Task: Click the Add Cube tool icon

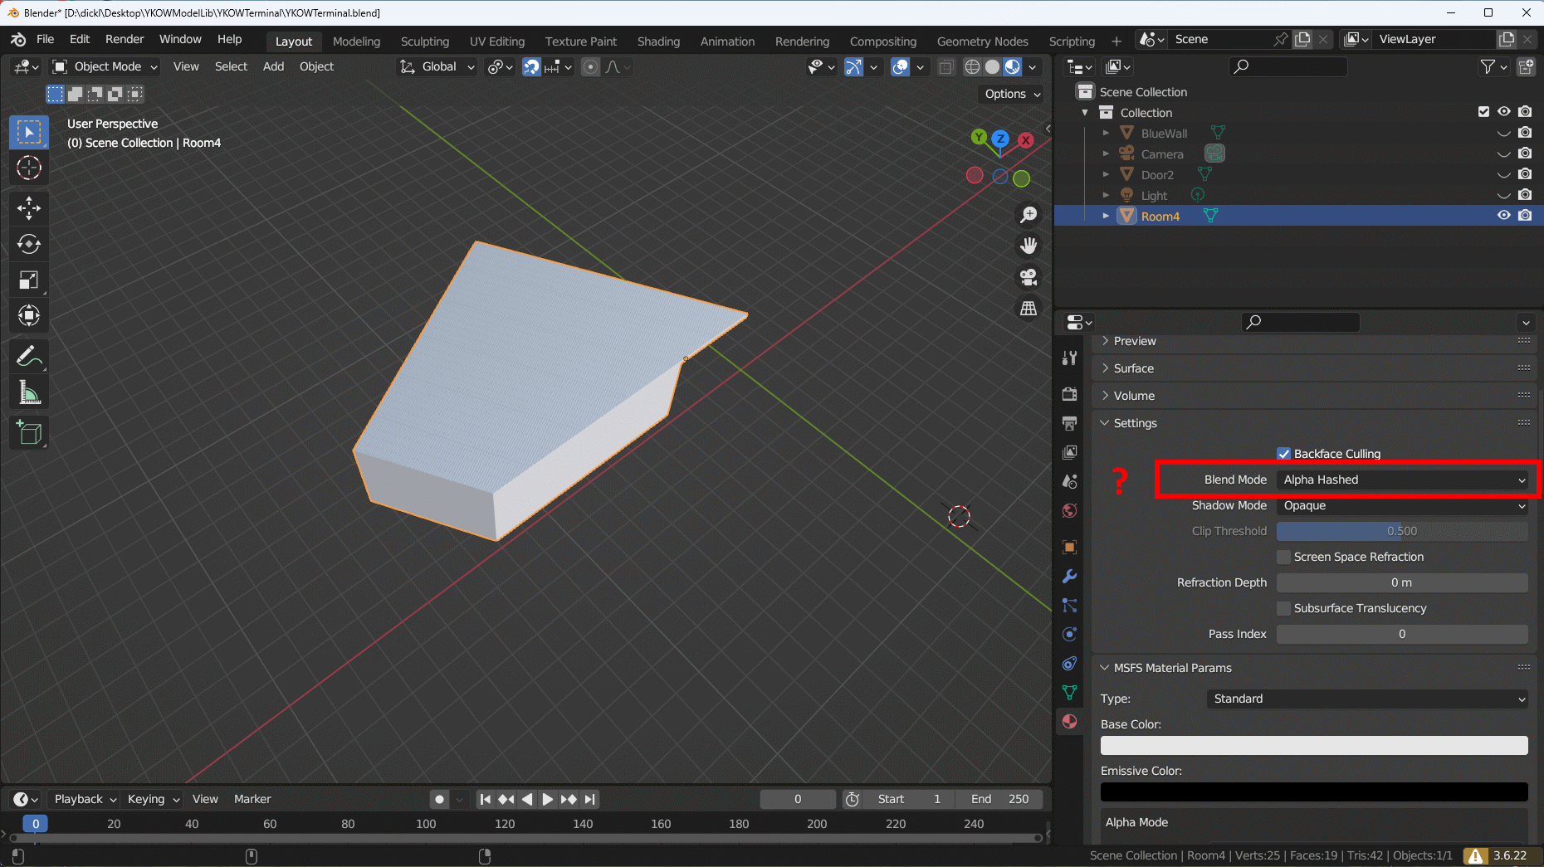Action: click(29, 432)
